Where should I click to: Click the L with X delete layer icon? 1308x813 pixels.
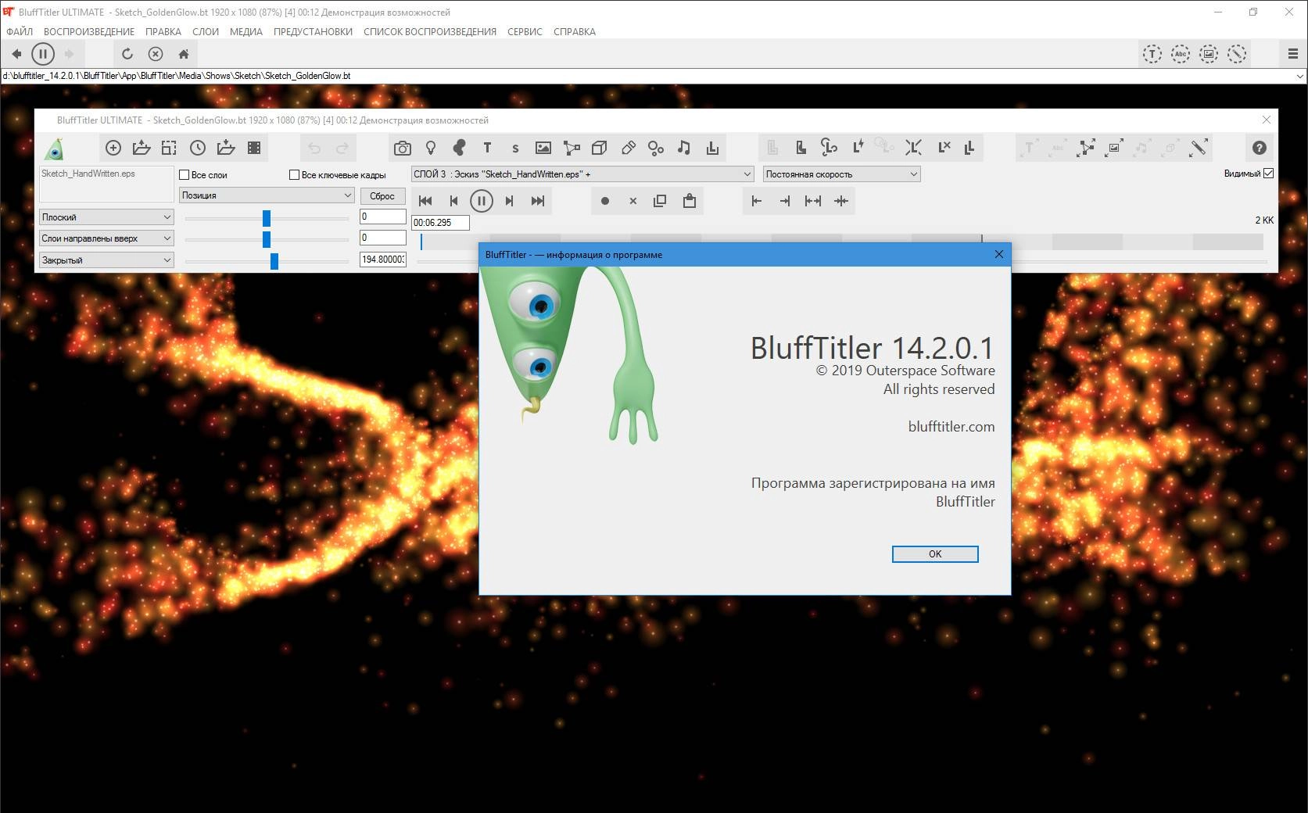click(x=944, y=147)
